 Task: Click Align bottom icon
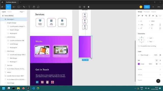tap(157, 16)
